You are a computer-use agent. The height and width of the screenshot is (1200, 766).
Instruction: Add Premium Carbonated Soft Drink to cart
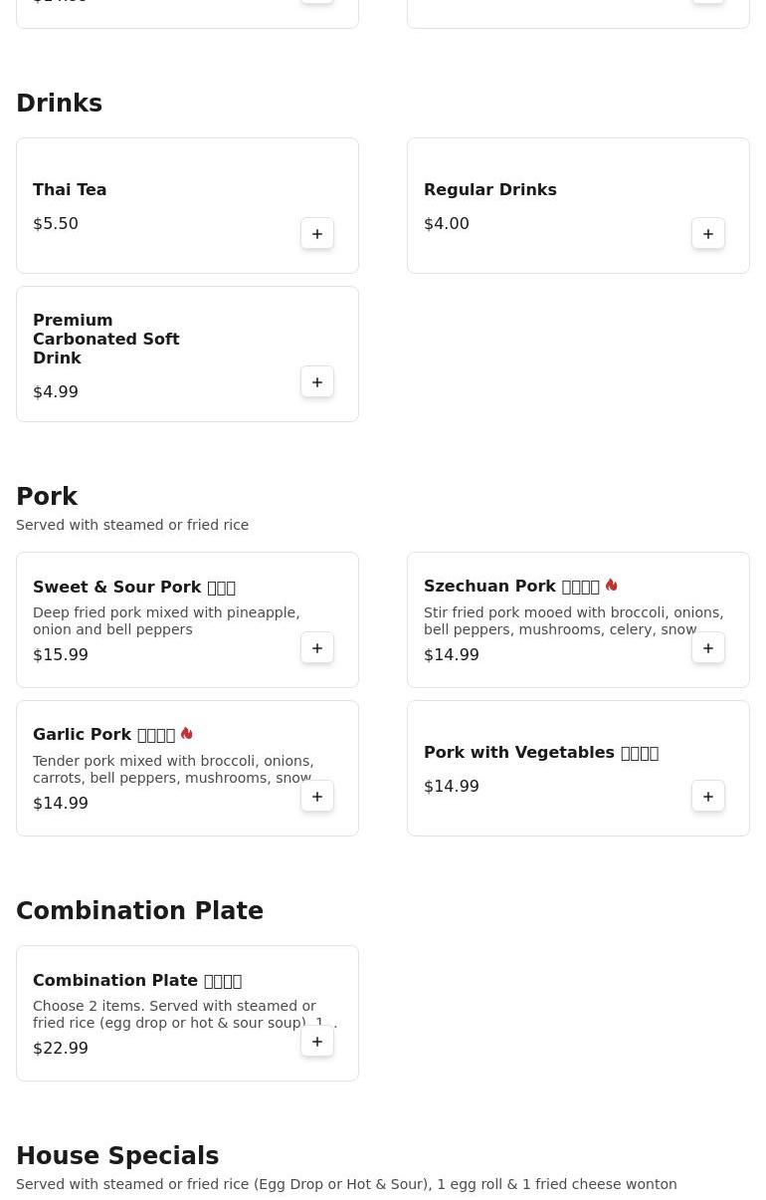click(317, 382)
